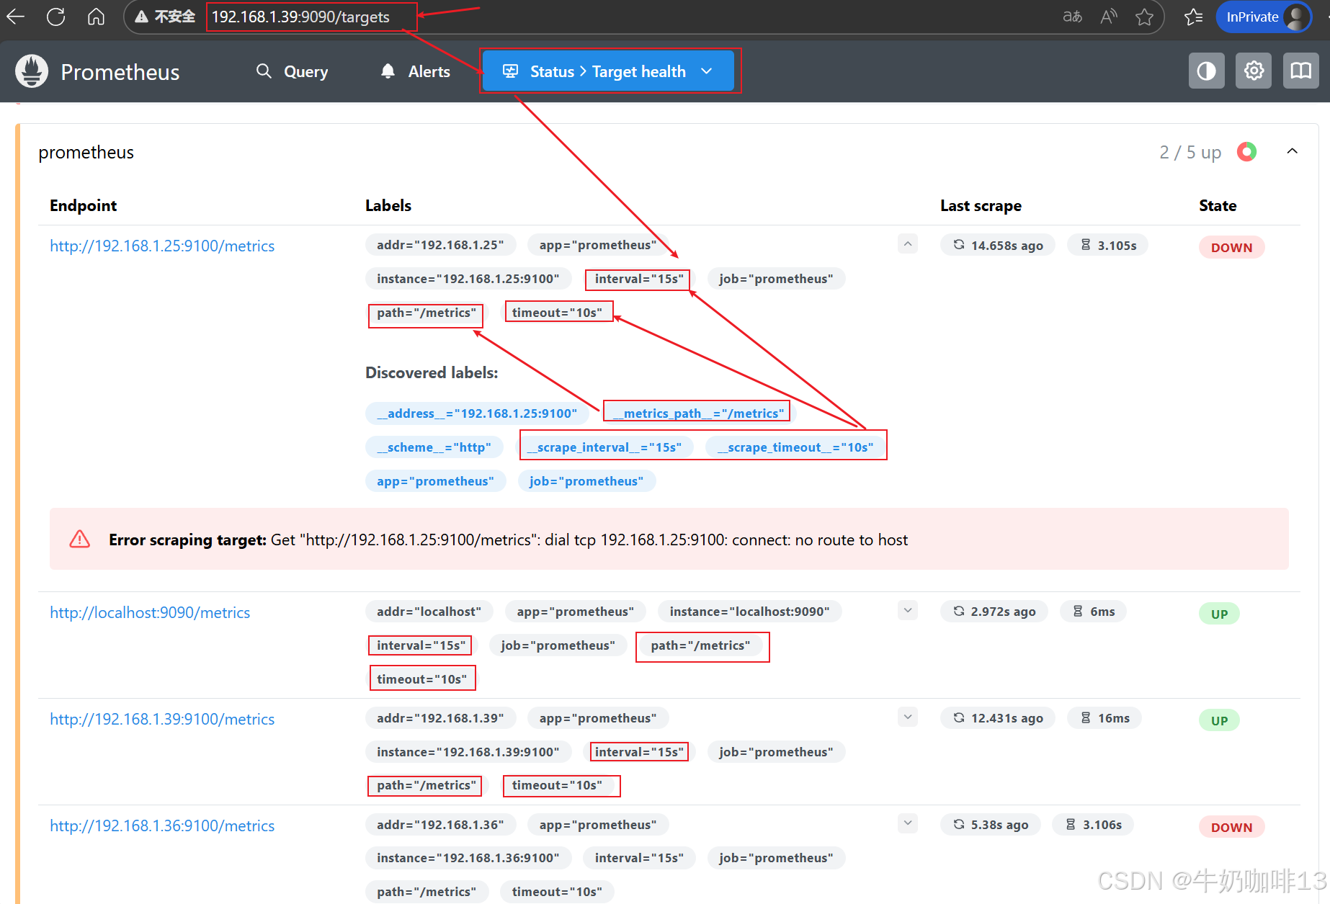
Task: Click the Prometheus title text
Action: (x=120, y=72)
